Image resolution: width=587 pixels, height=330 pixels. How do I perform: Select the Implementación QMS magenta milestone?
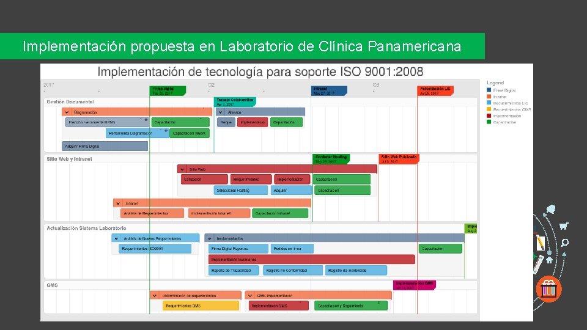[x=415, y=285]
